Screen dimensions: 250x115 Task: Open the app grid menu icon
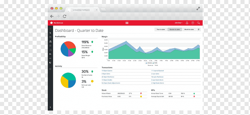point(127,23)
